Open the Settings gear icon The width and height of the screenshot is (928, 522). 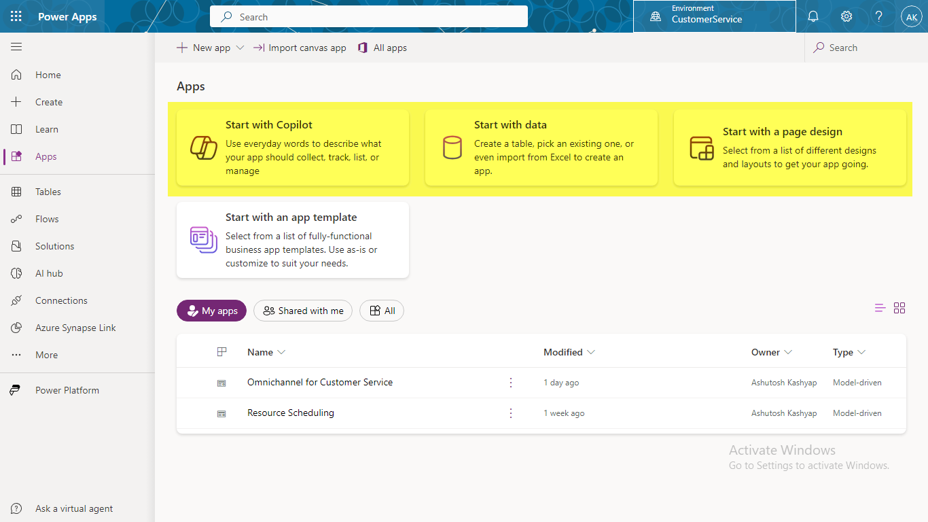(x=846, y=16)
